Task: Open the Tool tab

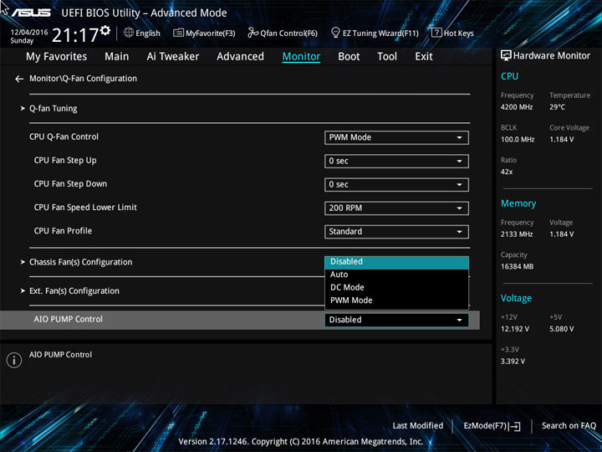Action: (x=387, y=57)
